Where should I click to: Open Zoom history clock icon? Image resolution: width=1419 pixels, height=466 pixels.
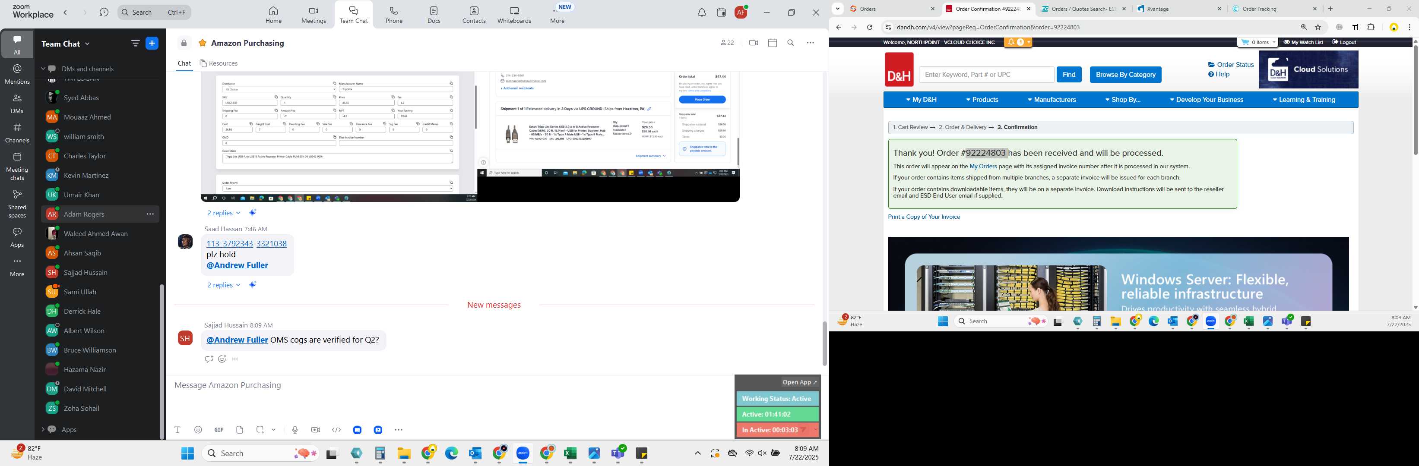coord(104,12)
